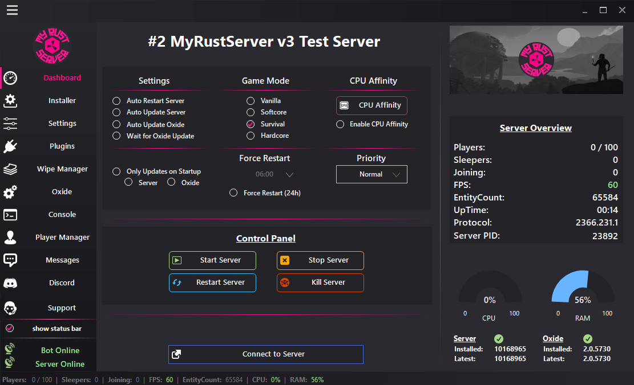The image size is (634, 385).
Task: Click the Server Online satellite icon
Action: point(9,362)
